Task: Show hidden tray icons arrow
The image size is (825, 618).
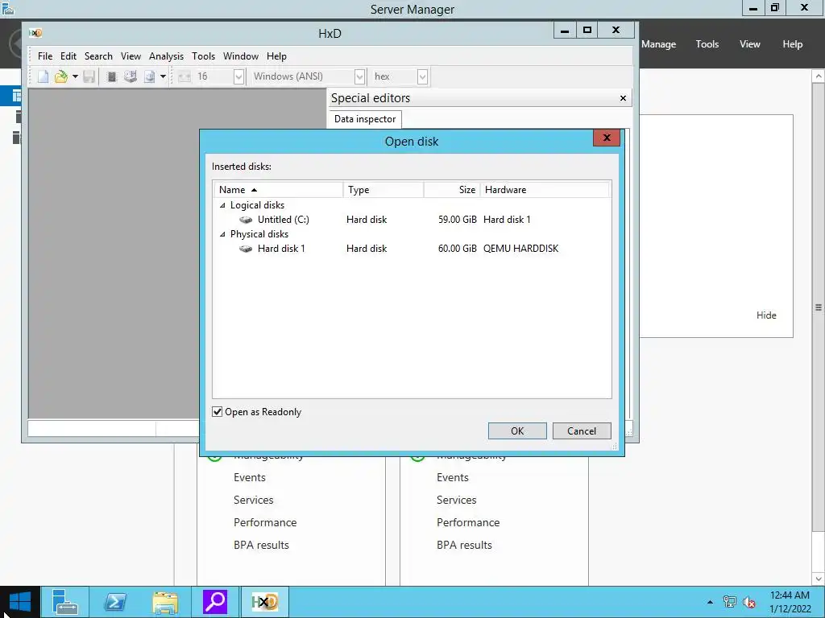Action: pyautogui.click(x=710, y=602)
